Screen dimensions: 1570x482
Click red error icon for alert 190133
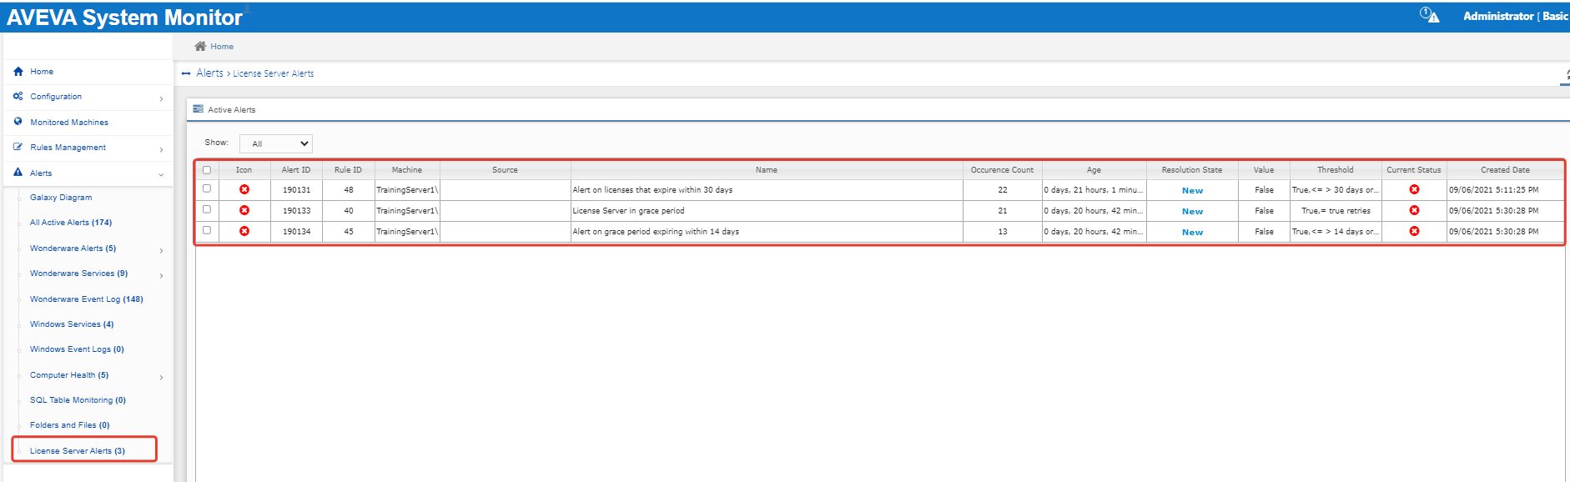pos(244,210)
